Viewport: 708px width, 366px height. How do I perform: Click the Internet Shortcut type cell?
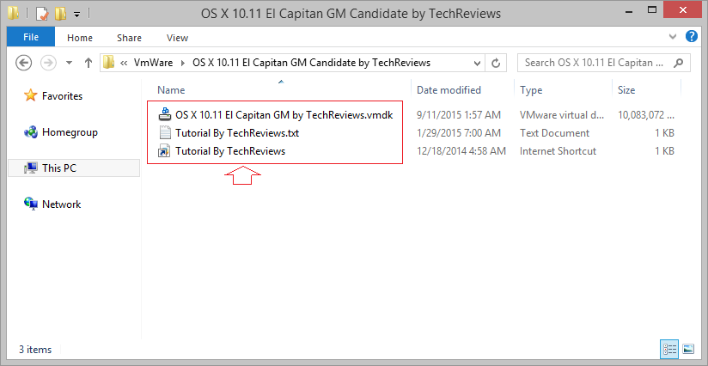tap(558, 151)
